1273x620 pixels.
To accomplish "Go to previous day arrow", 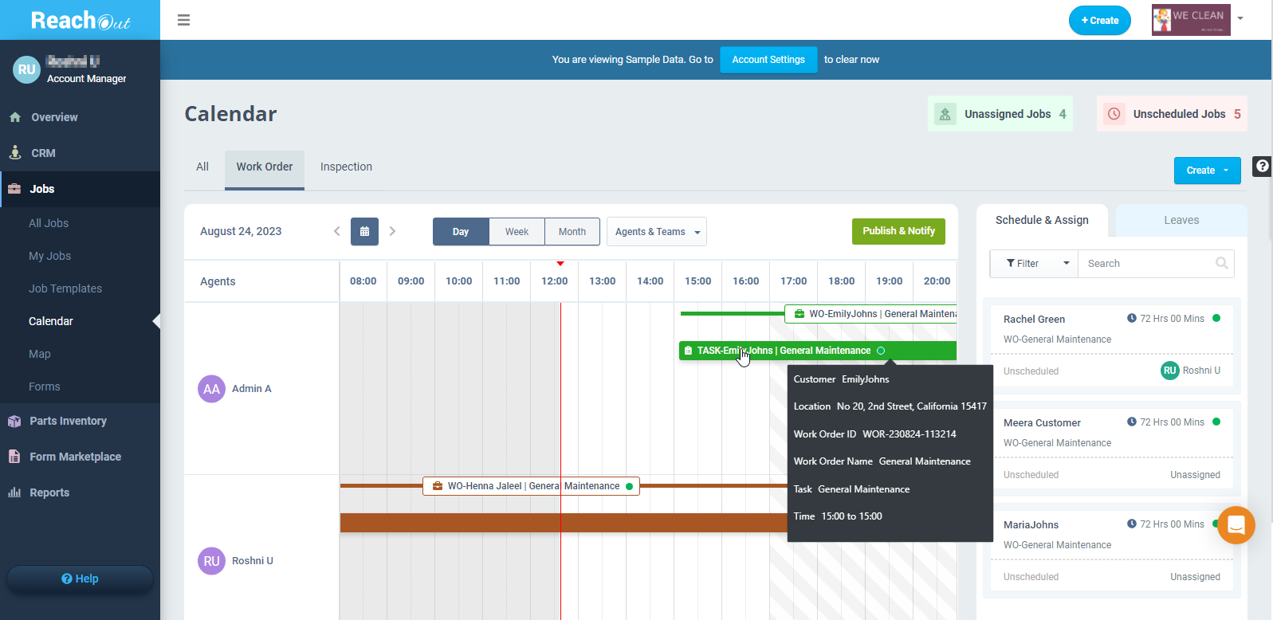I will (336, 232).
